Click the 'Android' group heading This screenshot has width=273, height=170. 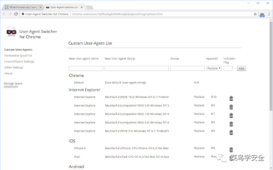(x=76, y=167)
